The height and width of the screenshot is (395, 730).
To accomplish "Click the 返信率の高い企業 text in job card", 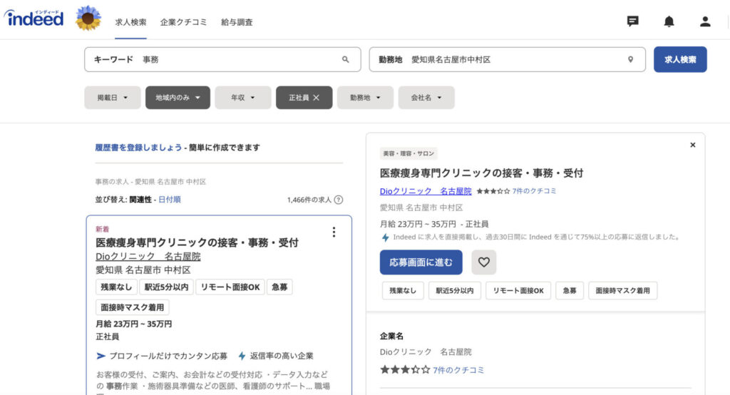I will click(281, 356).
